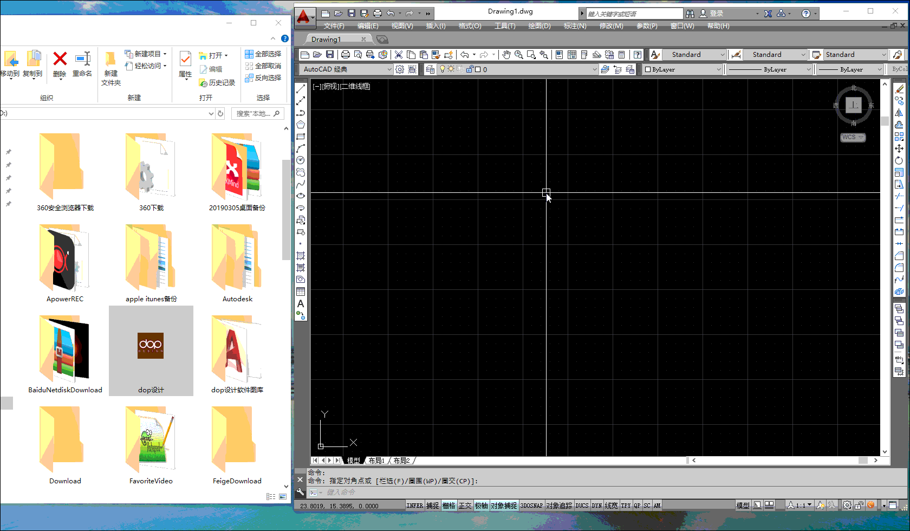
Task: Click the Plot printer icon
Action: [x=345, y=55]
